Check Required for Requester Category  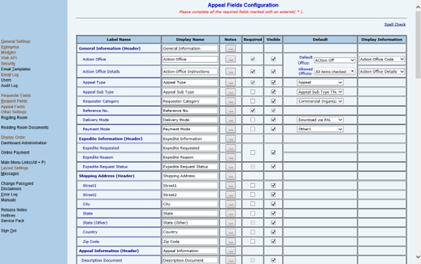tap(252, 101)
